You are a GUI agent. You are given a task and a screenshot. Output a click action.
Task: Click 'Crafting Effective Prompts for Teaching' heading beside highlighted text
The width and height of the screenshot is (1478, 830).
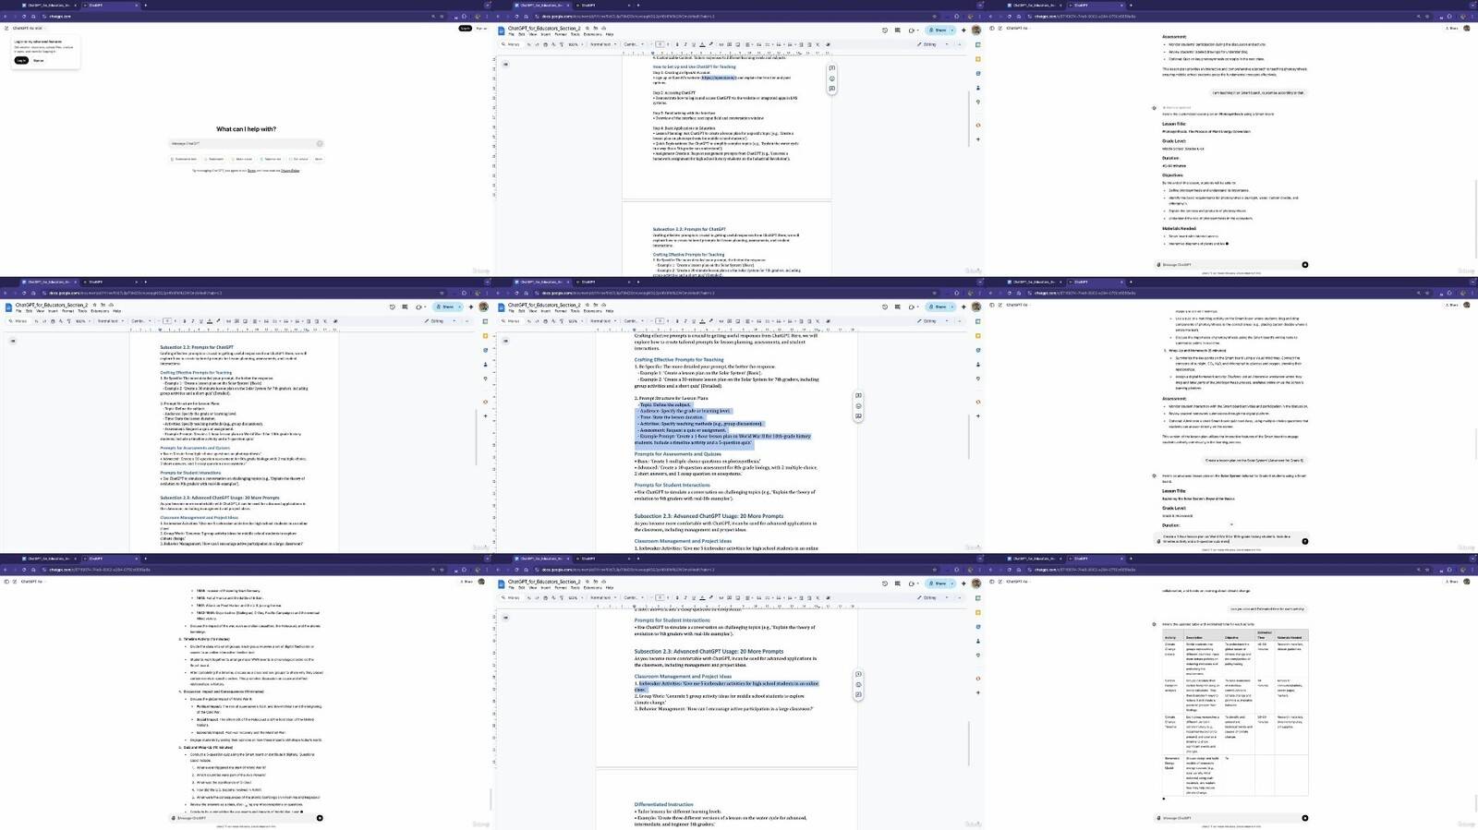click(x=679, y=360)
